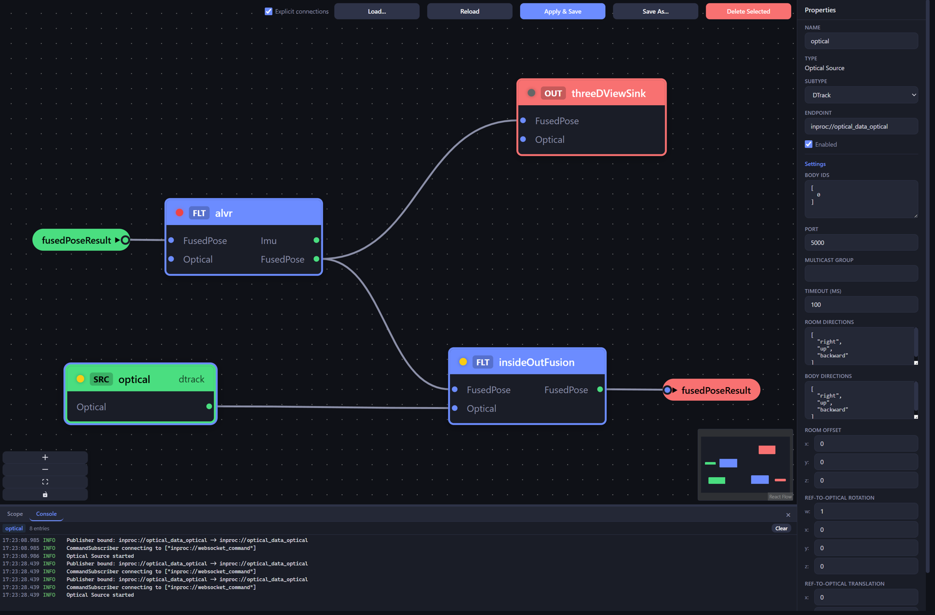Click the red status dot on alvr node
The height and width of the screenshot is (615, 935).
[x=179, y=213]
